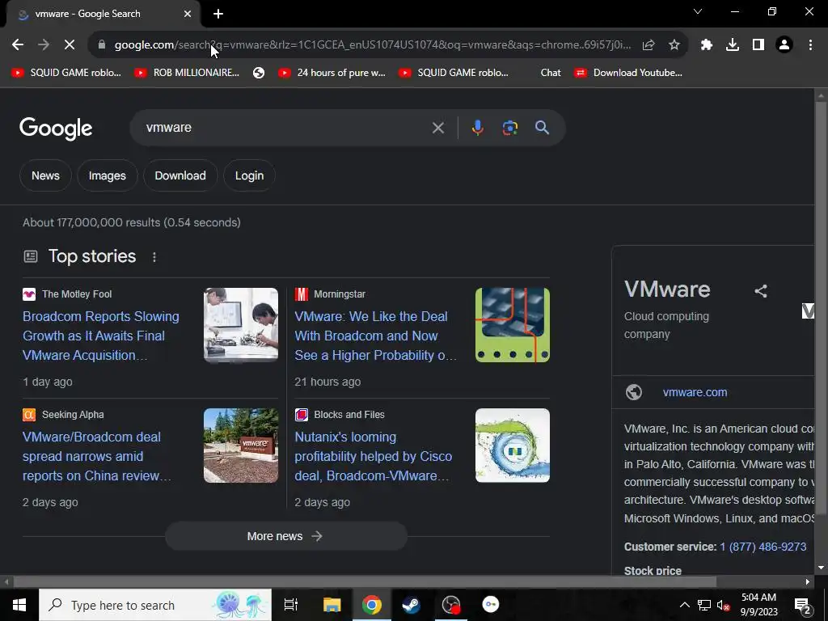Open the Chrome profile avatar

coord(784,45)
